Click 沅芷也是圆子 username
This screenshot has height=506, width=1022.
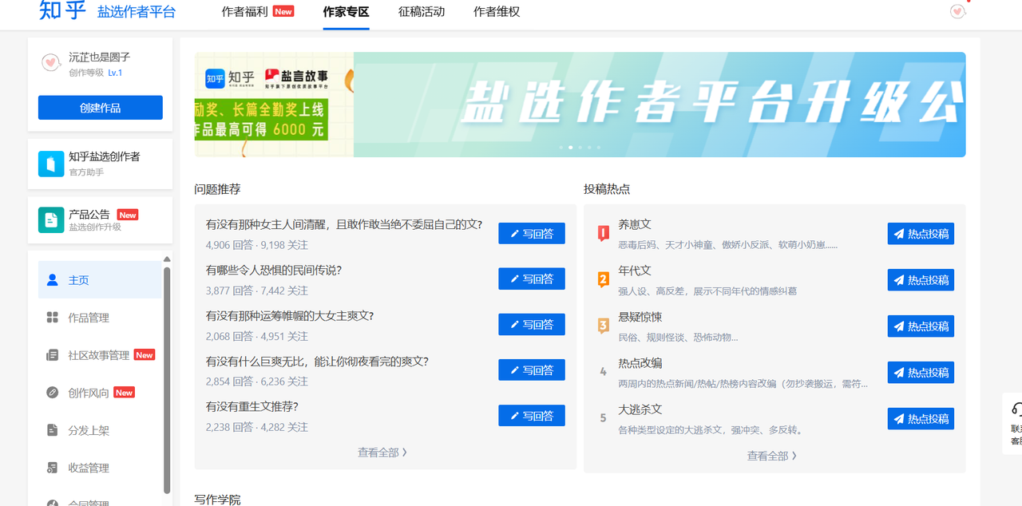[99, 57]
